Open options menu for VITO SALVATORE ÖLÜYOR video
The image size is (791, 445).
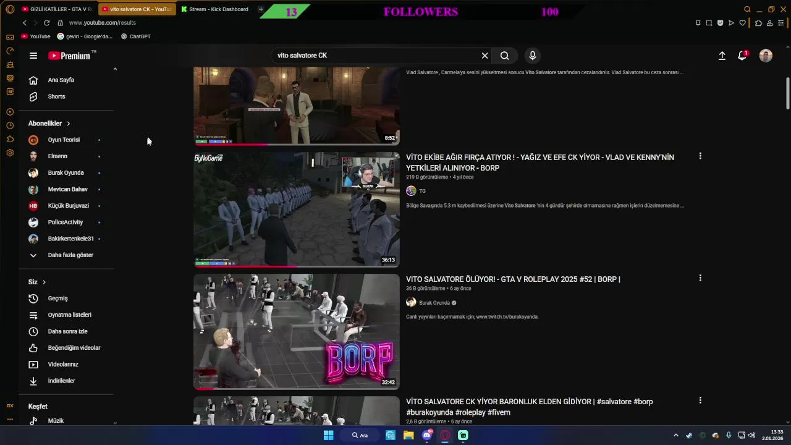pos(700,278)
